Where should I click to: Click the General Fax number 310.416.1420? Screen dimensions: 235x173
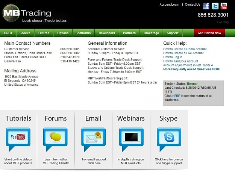point(70,61)
